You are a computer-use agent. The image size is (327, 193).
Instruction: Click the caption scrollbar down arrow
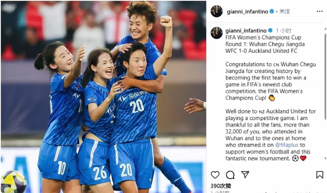pos(325,159)
